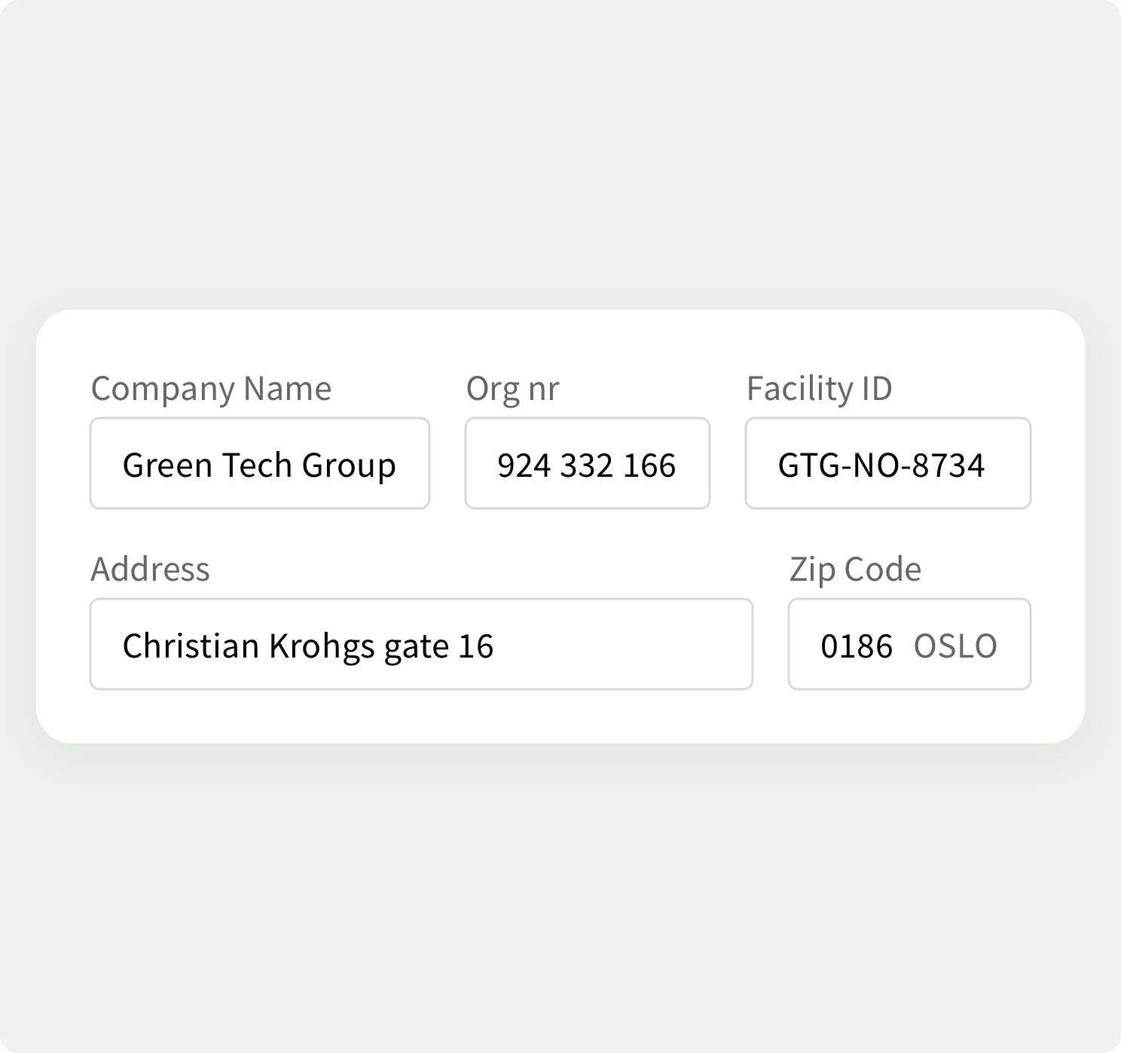This screenshot has height=1053, width=1121.
Task: Click the "Christian Krohgs gate 16" text
Action: click(x=307, y=646)
